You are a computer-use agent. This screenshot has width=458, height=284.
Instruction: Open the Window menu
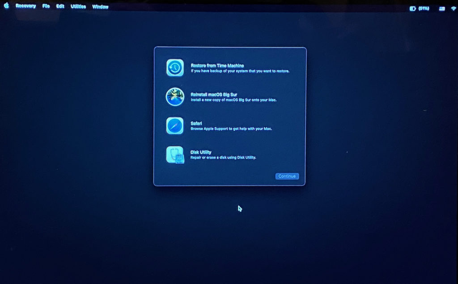[100, 7]
